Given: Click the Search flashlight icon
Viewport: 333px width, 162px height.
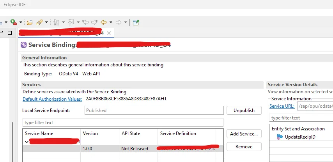Looking at the screenshot, I should 39,22.
